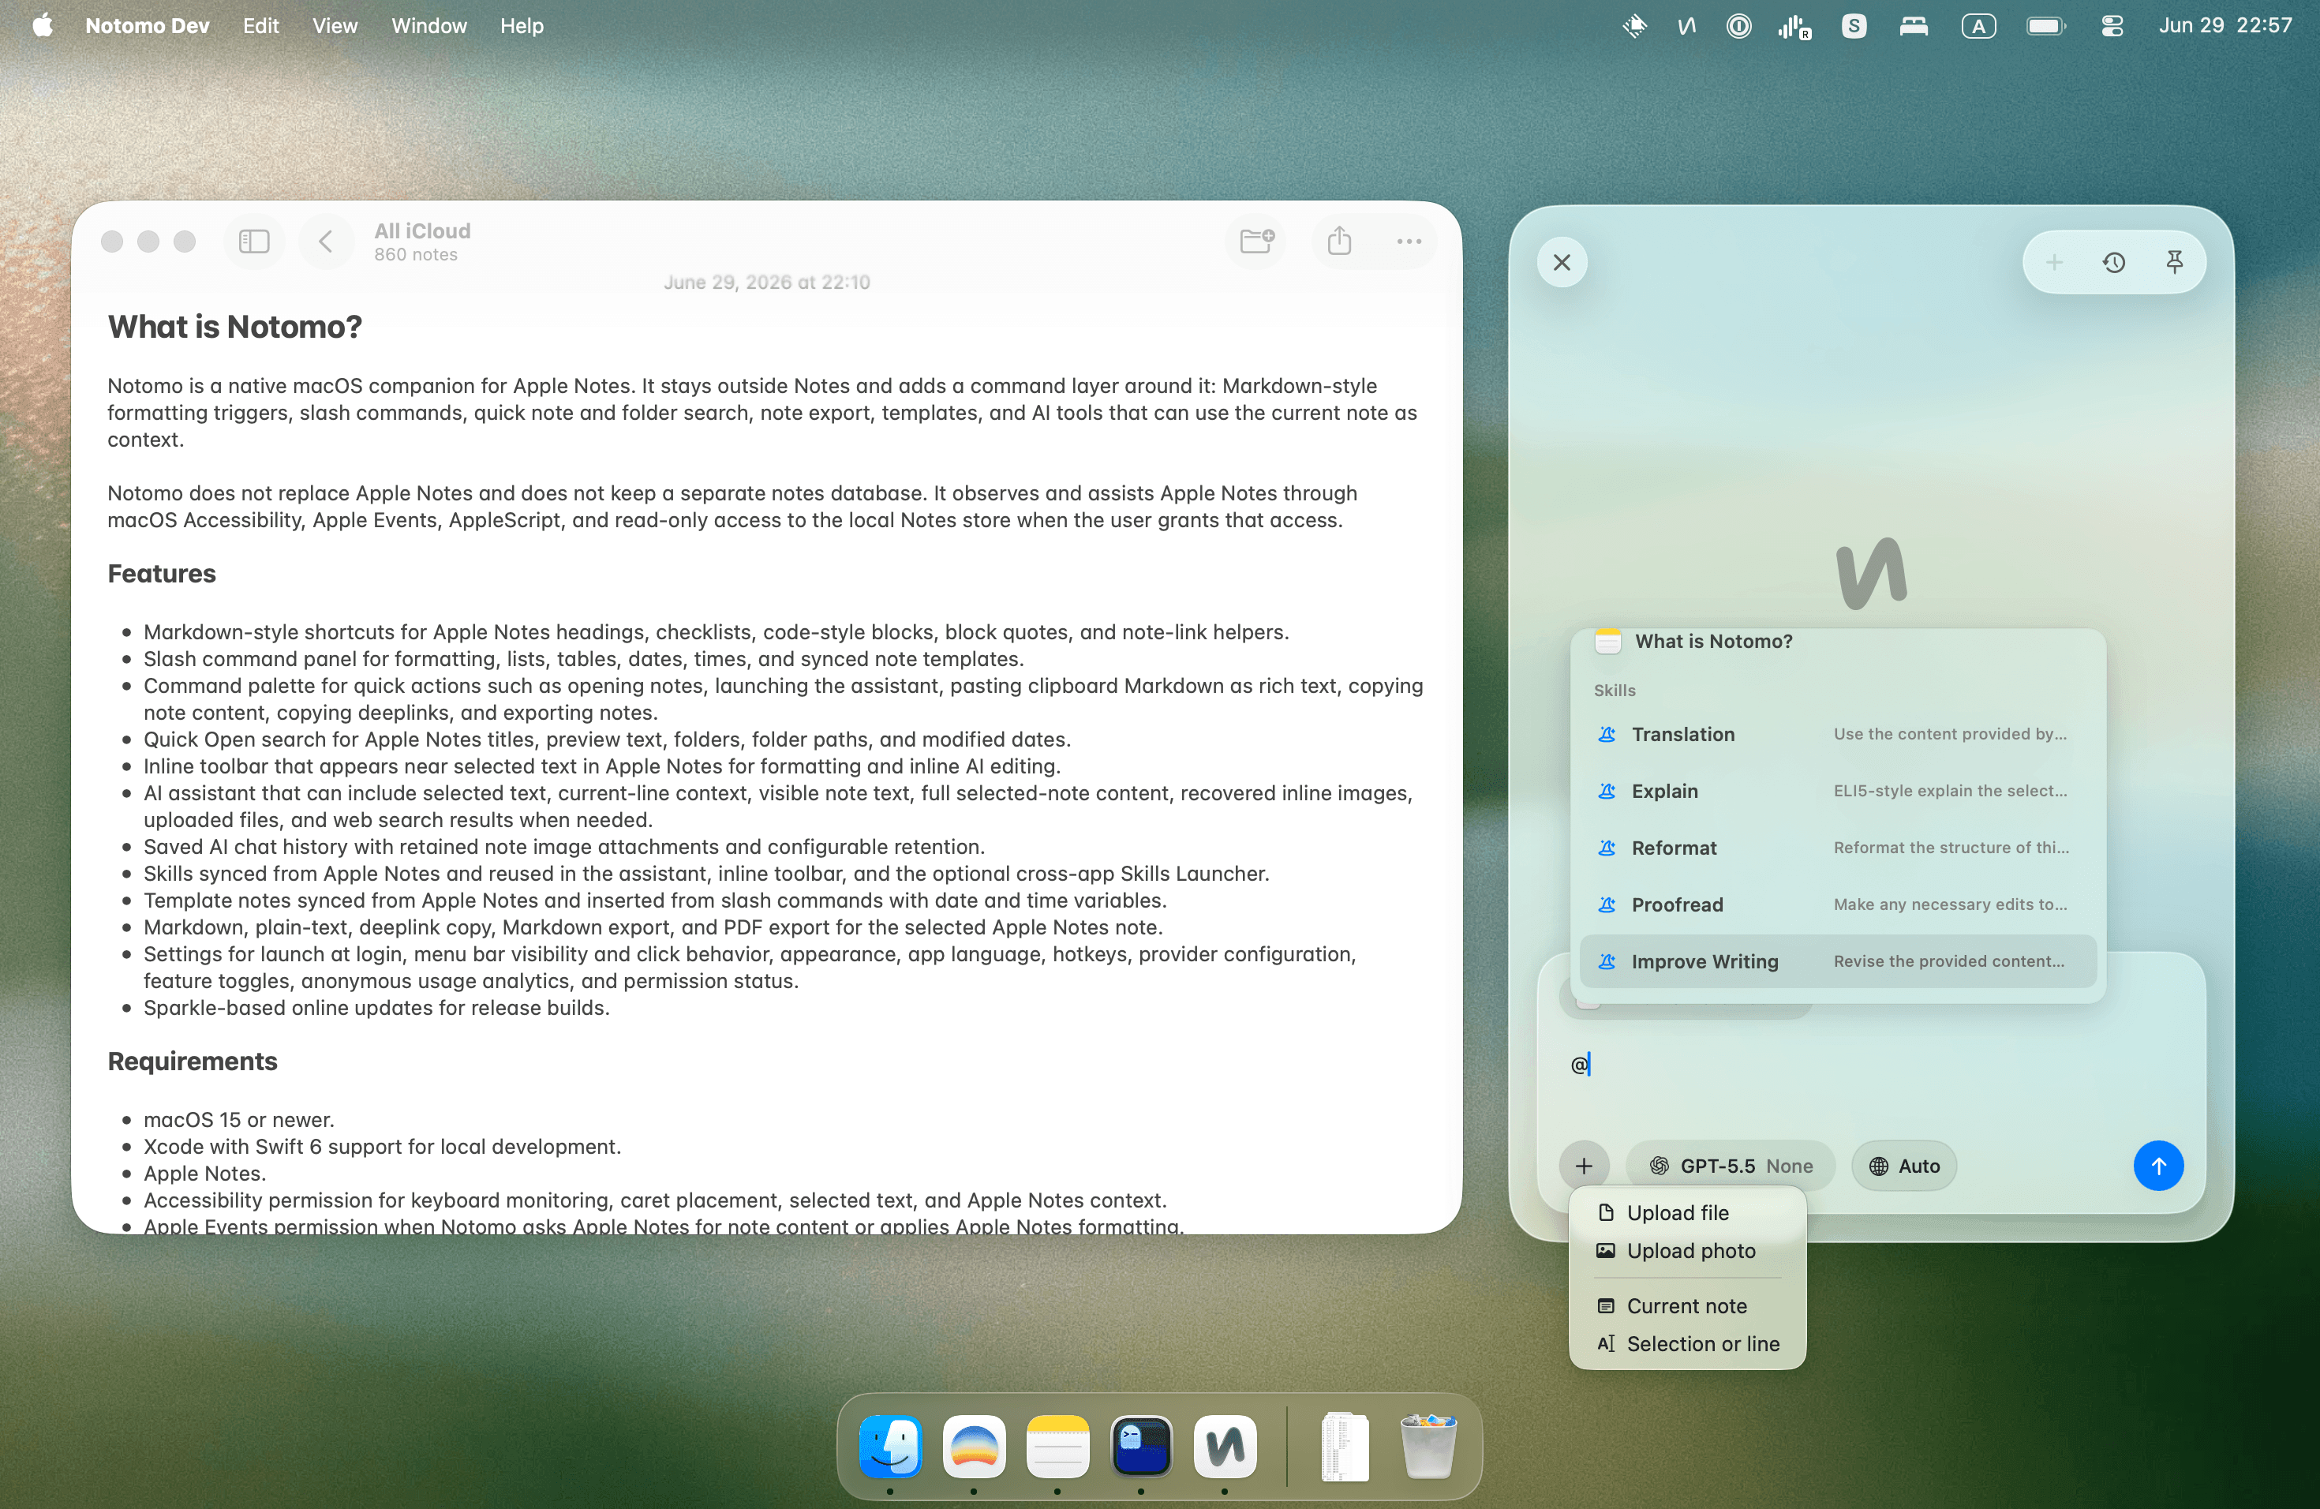This screenshot has width=2320, height=1509.
Task: Click the new folder icon in Notes toolbar
Action: coord(1256,240)
